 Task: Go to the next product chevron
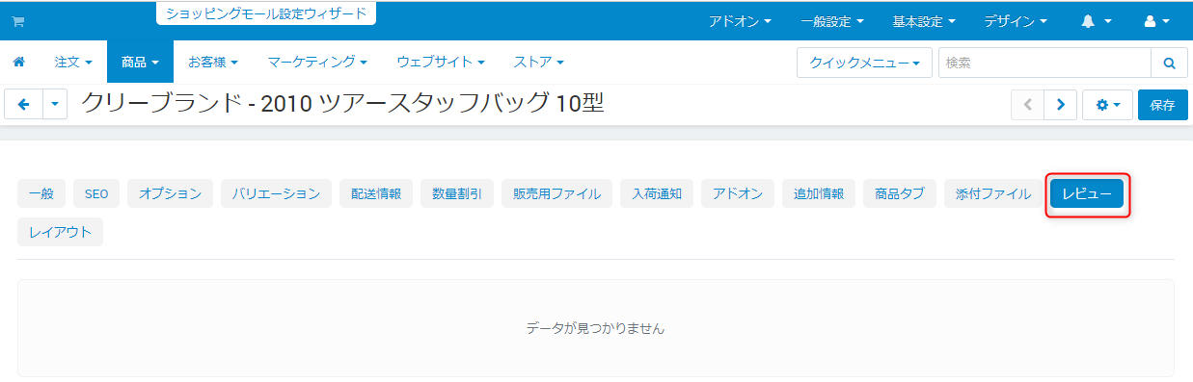1061,105
